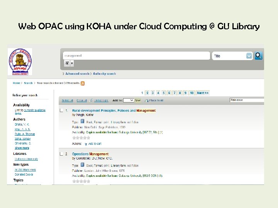The height and width of the screenshot is (208, 278).
Task: Go to results page 7
Action: [x=175, y=93]
